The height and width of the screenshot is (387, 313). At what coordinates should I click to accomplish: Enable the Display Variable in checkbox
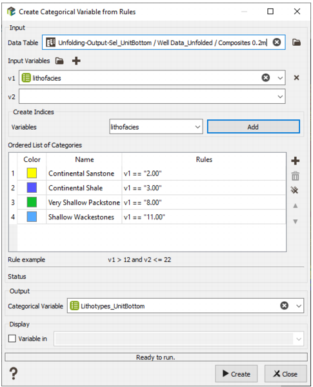pos(12,339)
